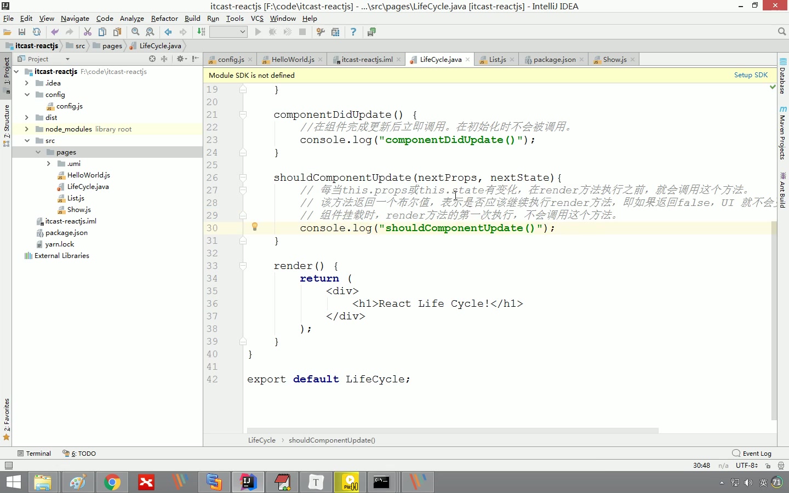Click the Undo toolbar icon
The width and height of the screenshot is (789, 493).
coord(55,32)
